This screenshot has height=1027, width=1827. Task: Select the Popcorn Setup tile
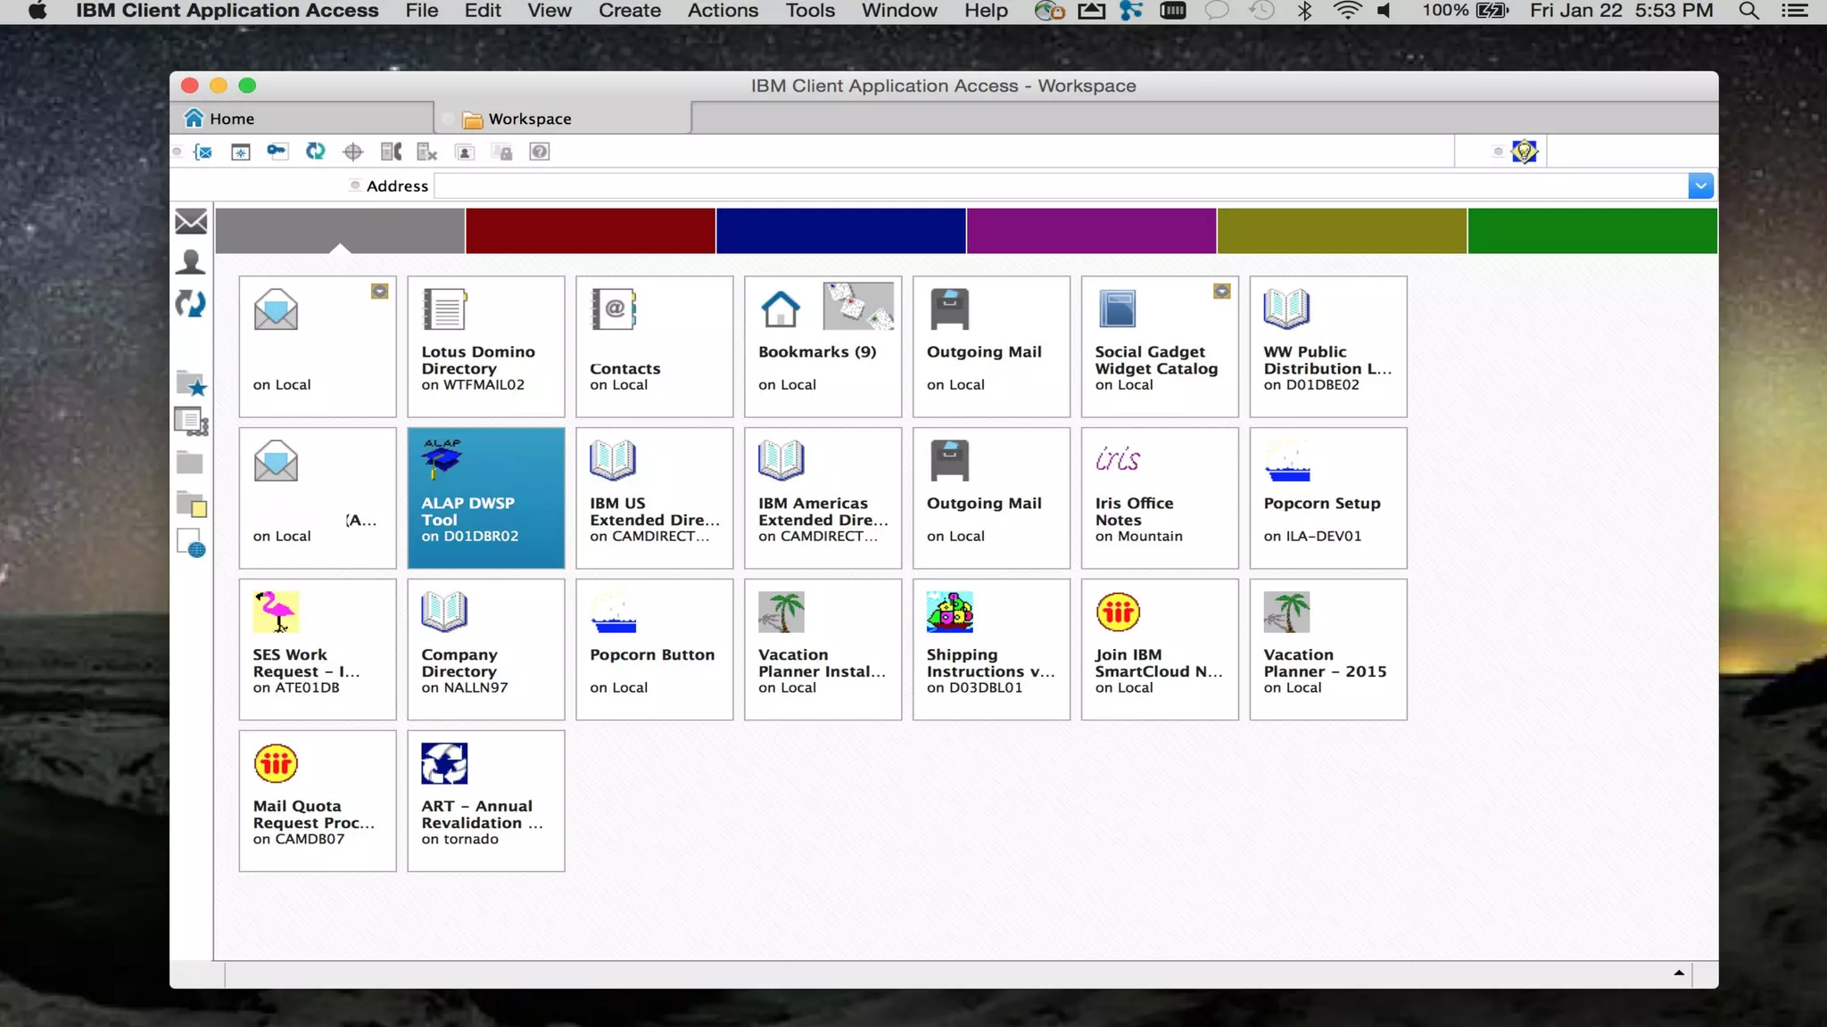[x=1328, y=497]
